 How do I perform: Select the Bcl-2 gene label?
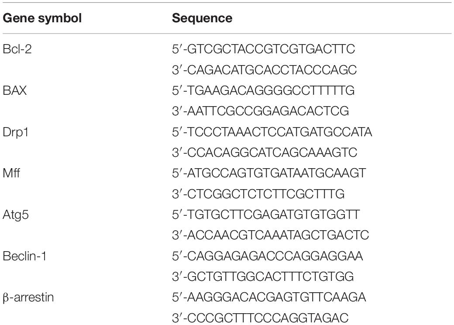17,49
